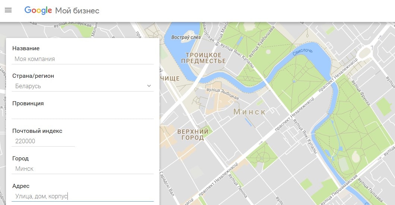The image size is (395, 205).
Task: Focus the Адрес street address field
Action: click(x=82, y=196)
